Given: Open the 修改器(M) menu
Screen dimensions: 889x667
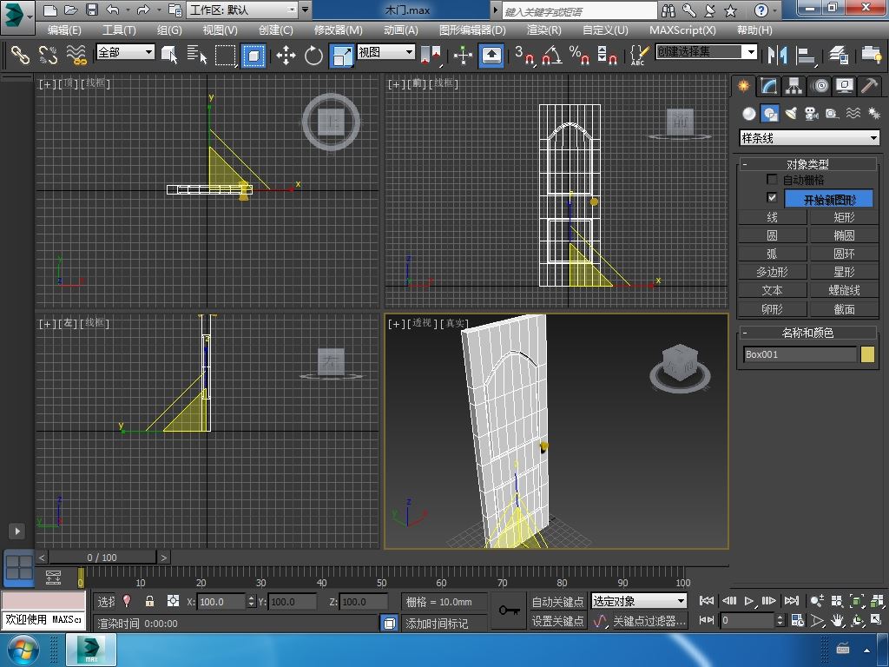Looking at the screenshot, I should (x=338, y=30).
